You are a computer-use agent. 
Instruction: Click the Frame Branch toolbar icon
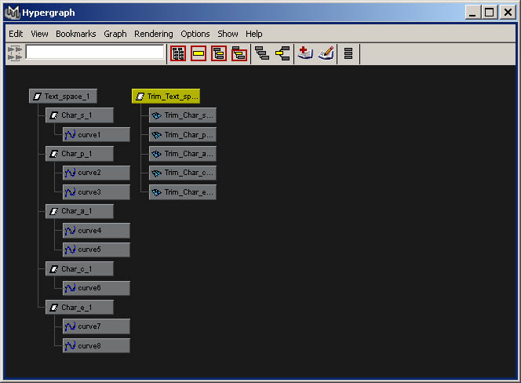pos(239,53)
